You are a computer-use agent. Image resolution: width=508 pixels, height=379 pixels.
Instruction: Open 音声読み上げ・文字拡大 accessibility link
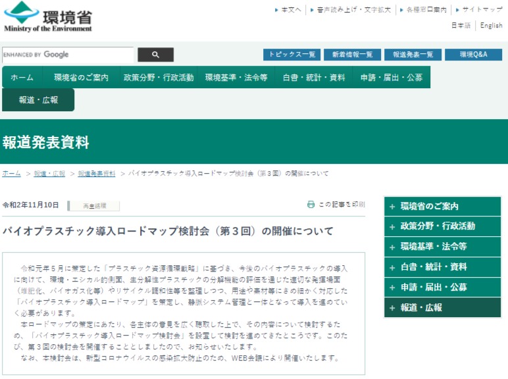(353, 10)
